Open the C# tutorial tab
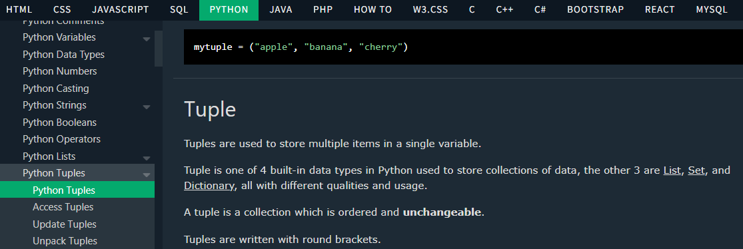This screenshot has height=249, width=743. (540, 9)
